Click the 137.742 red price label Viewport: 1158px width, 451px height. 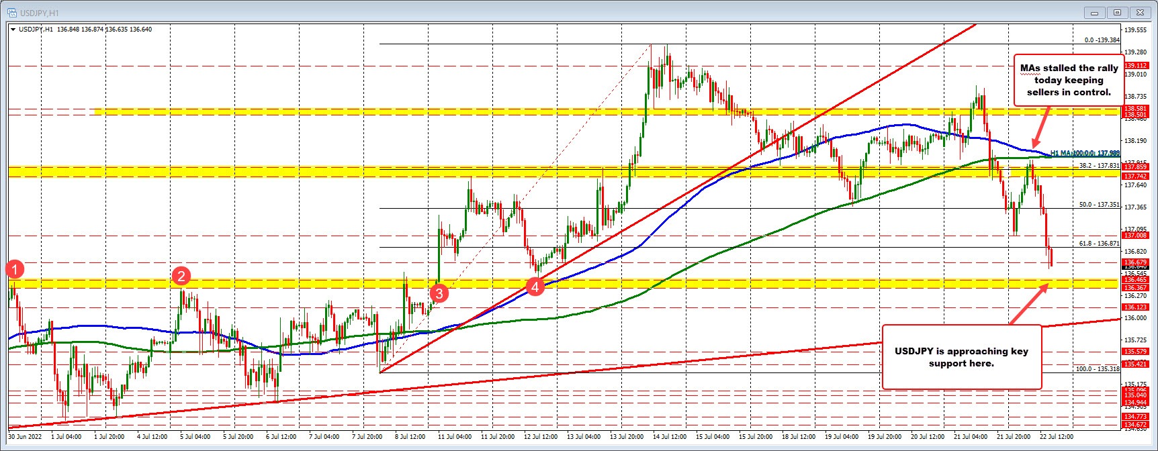point(1137,176)
